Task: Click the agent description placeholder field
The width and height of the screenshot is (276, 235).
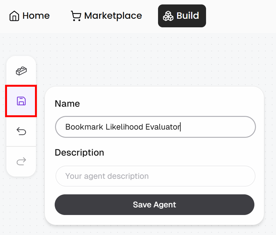Action: pyautogui.click(x=155, y=176)
